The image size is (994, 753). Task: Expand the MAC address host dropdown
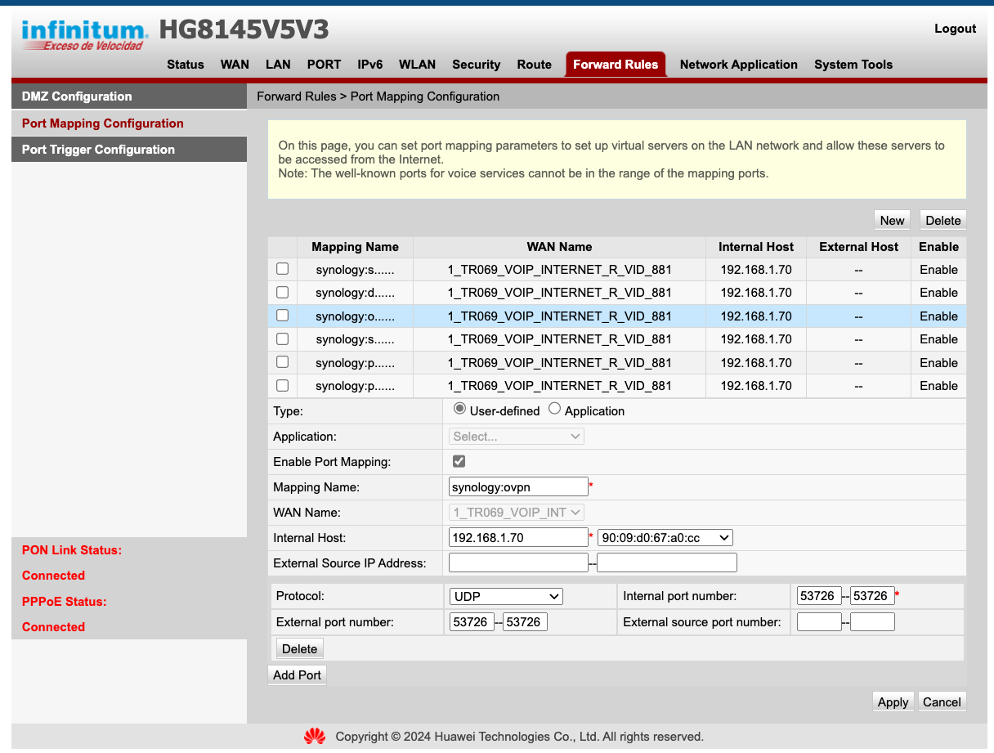tap(665, 538)
